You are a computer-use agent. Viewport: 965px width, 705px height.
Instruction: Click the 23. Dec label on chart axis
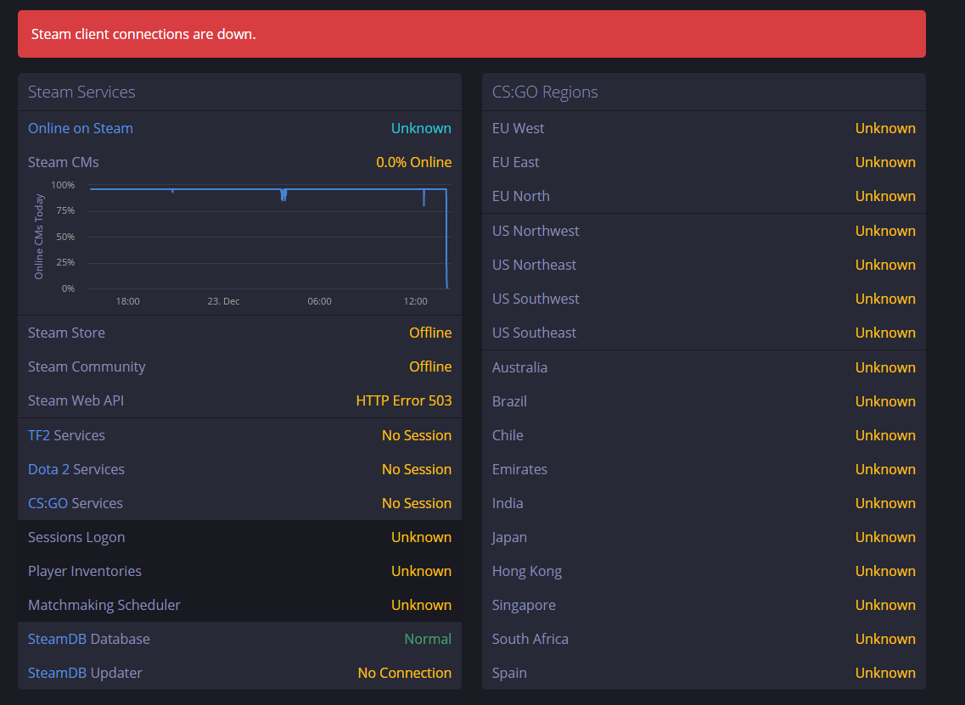pos(223,301)
